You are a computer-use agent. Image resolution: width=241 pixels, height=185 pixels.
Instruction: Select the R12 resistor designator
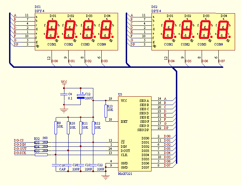[x=97, y=123]
